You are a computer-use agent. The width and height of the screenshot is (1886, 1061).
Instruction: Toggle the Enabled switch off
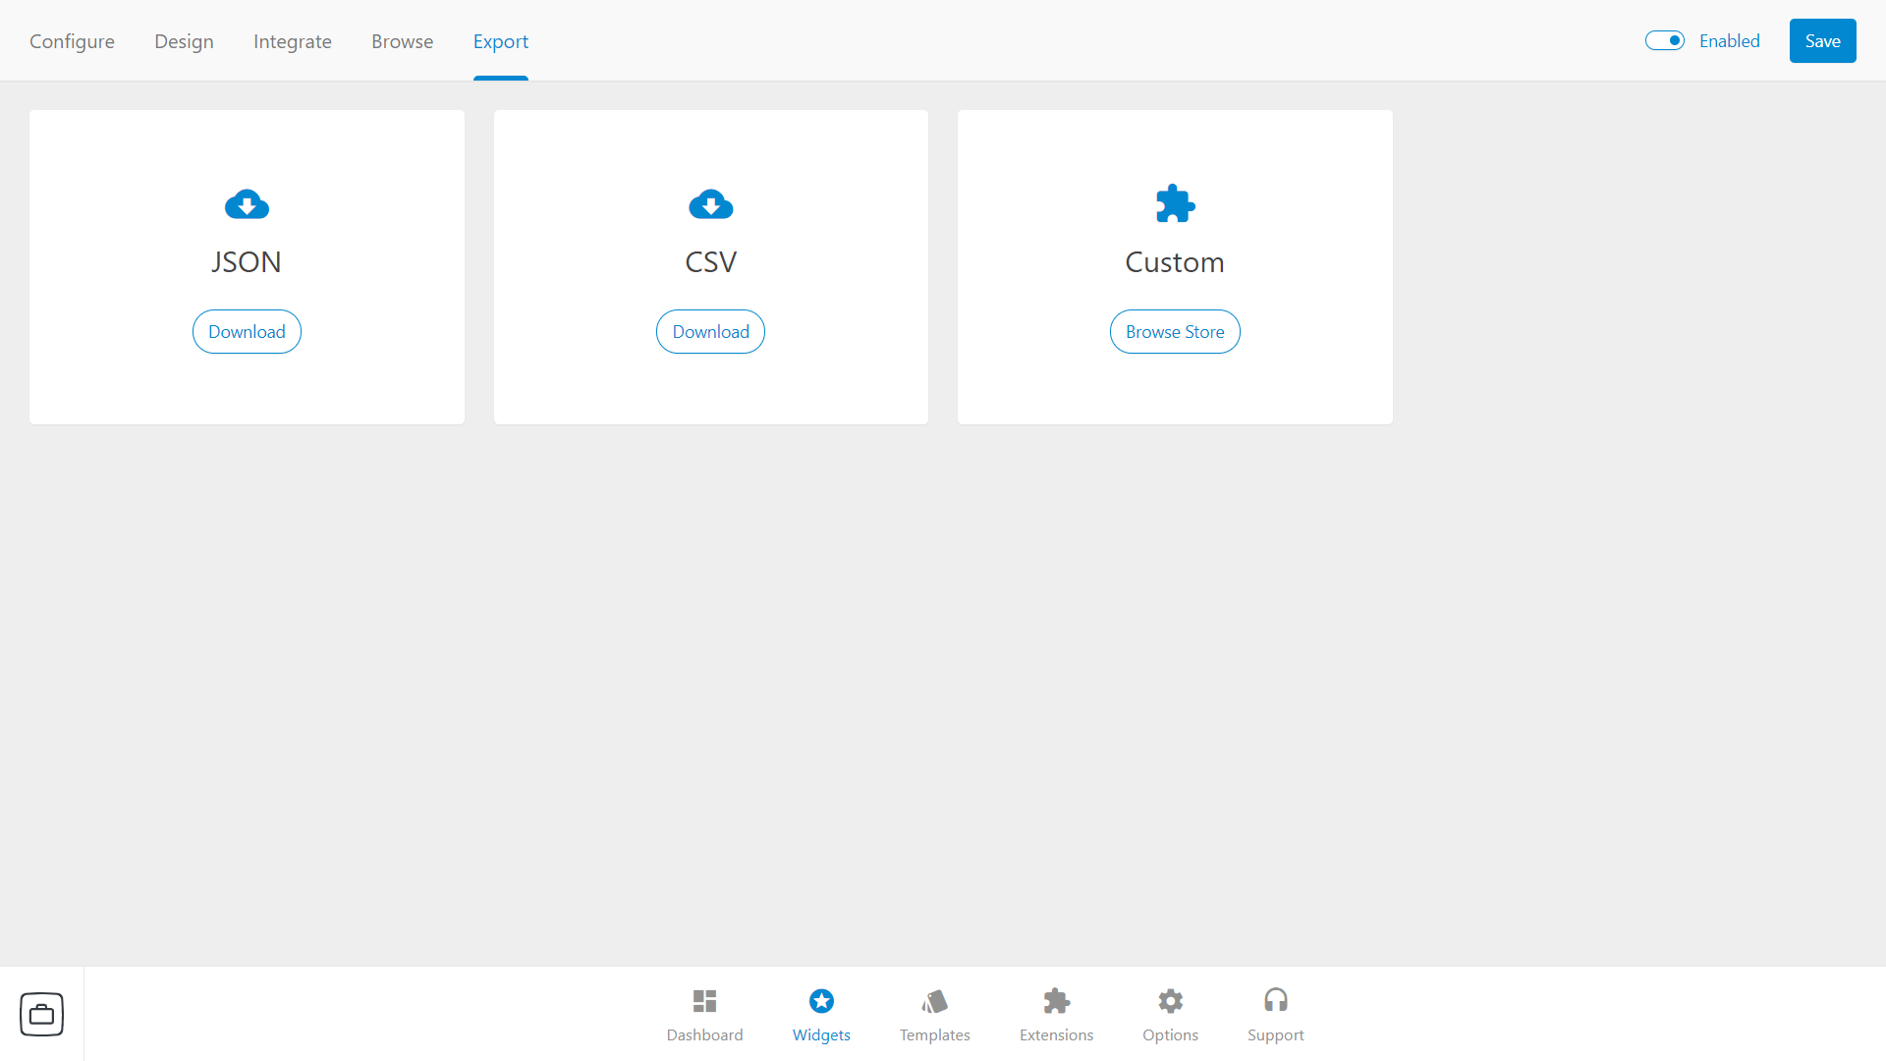coord(1665,40)
